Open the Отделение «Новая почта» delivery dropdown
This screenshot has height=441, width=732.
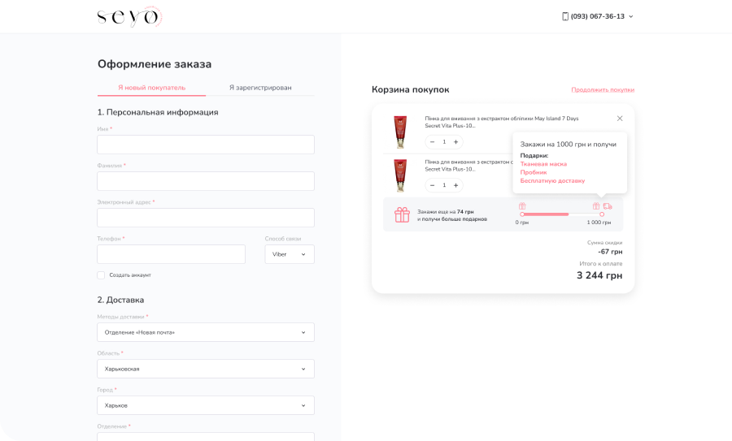[206, 332]
